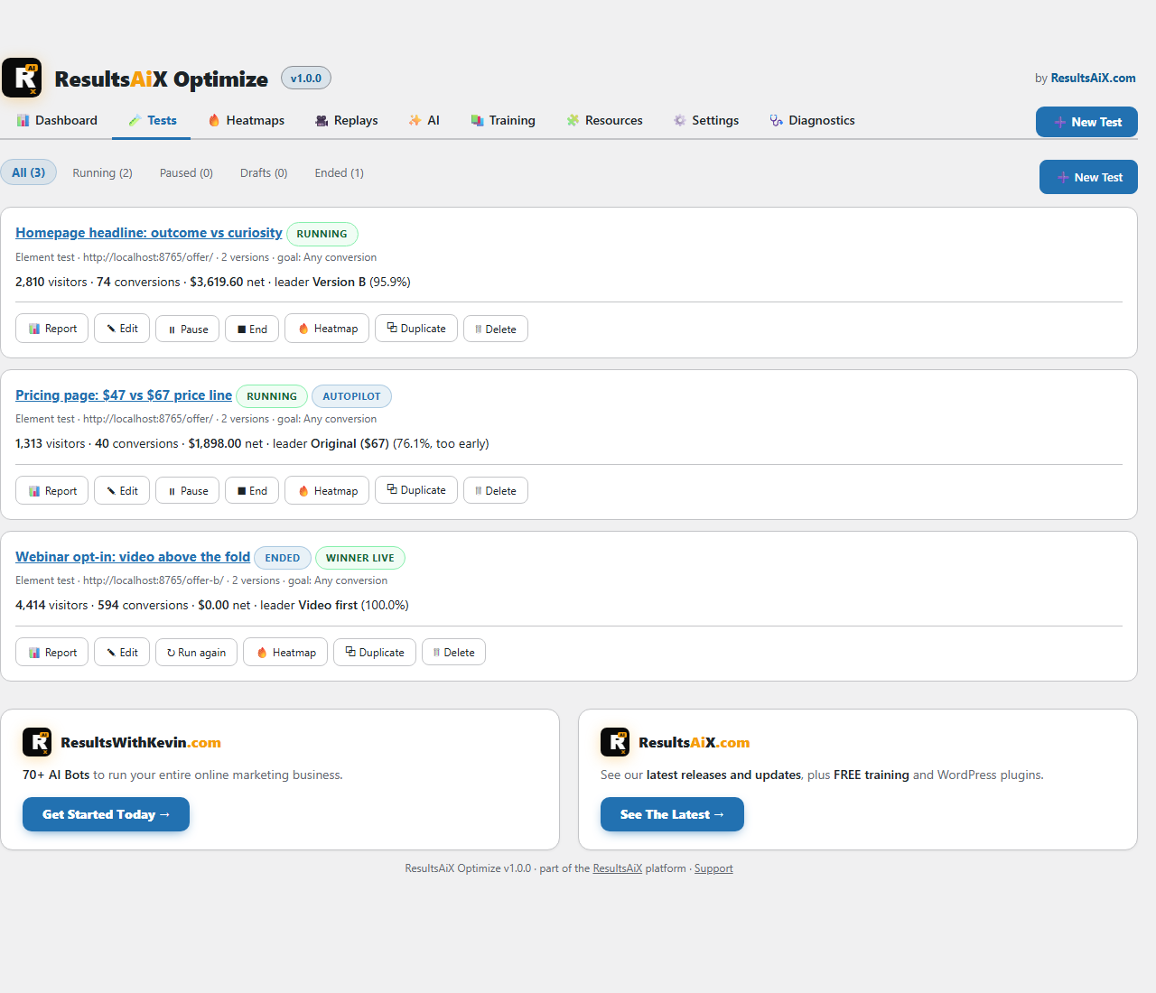1156x993 pixels.
Task: Open the Heatmap for the Pricing page test
Action: (x=327, y=490)
